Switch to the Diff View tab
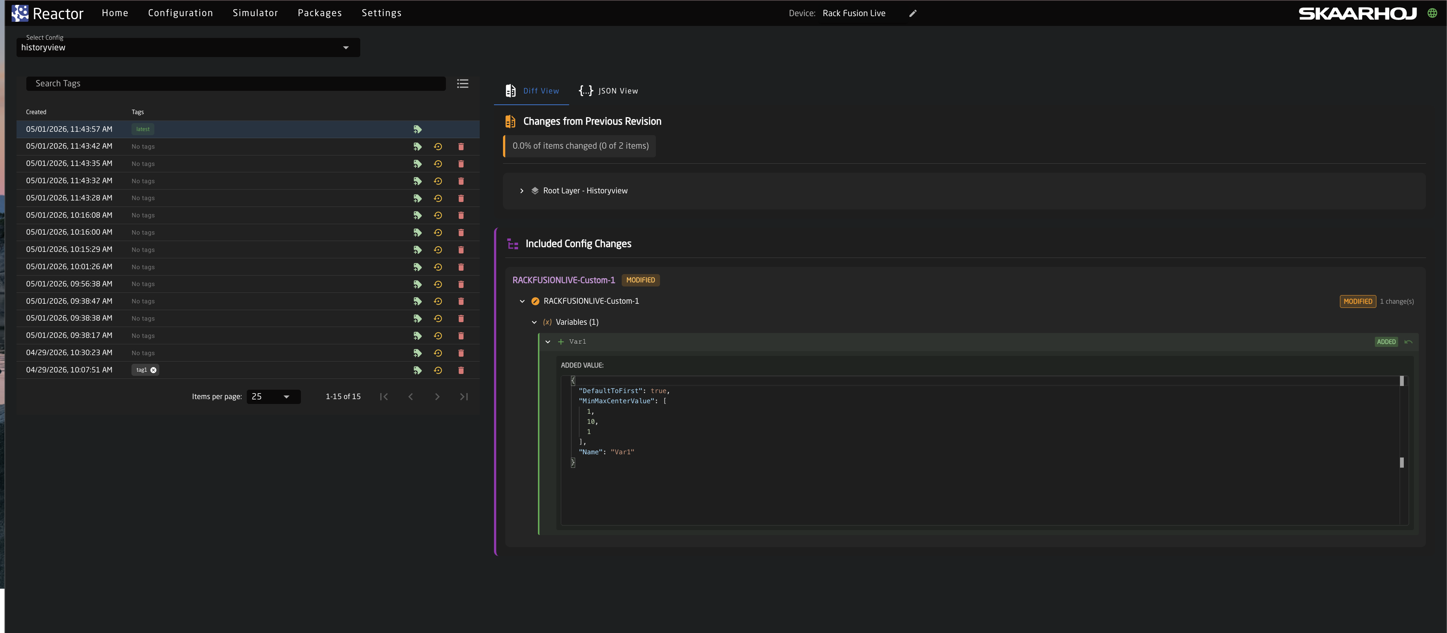This screenshot has width=1447, height=633. click(x=532, y=91)
